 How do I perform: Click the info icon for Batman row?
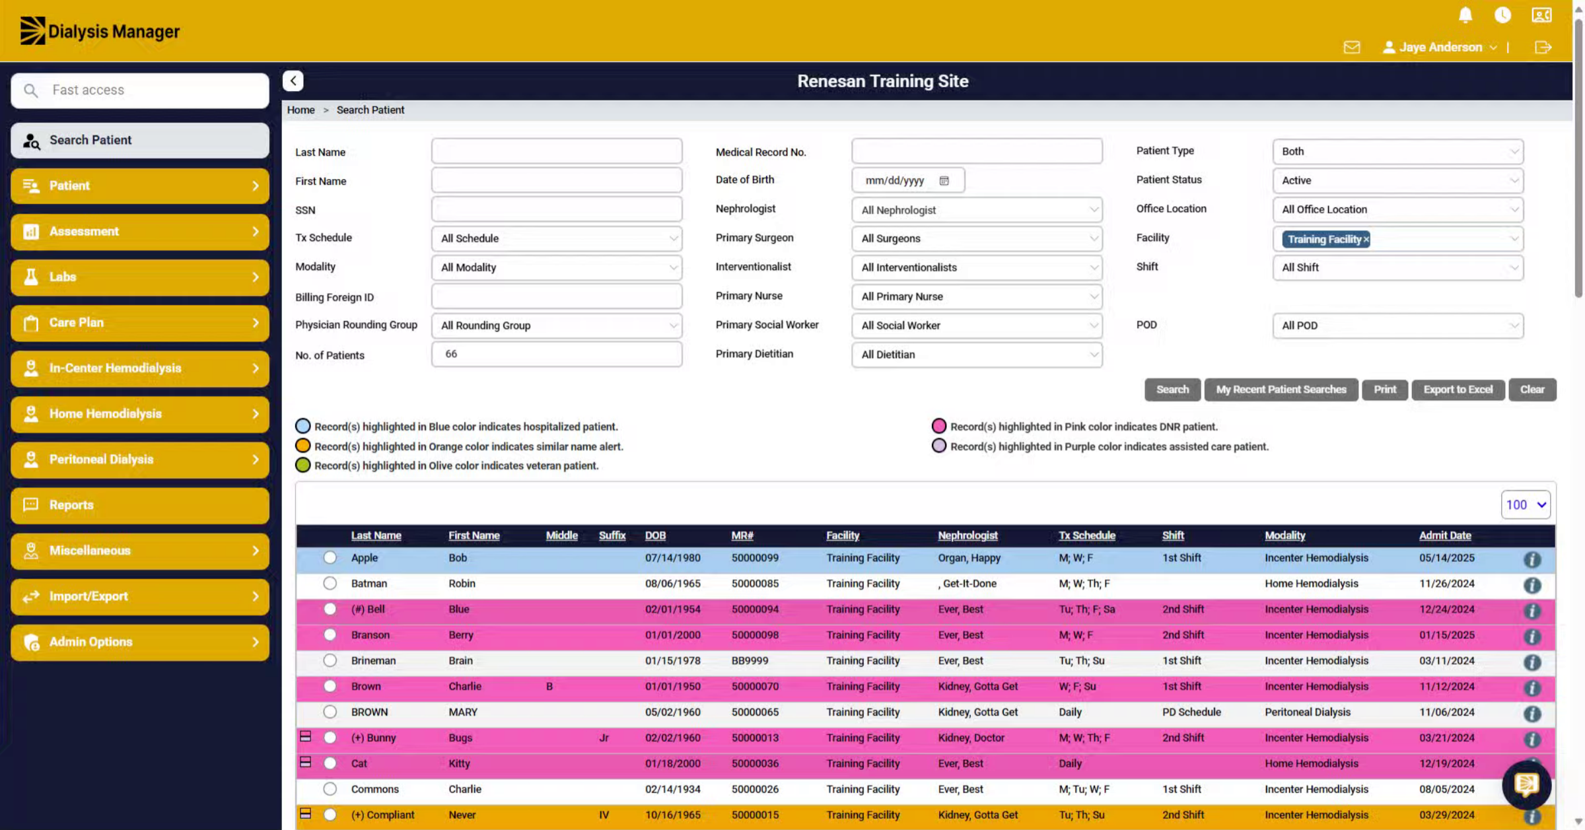[1532, 585]
